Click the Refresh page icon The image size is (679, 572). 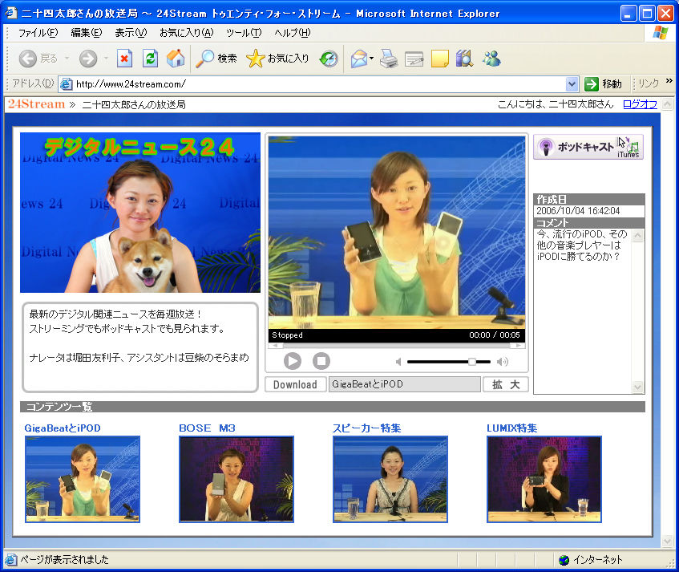click(150, 59)
